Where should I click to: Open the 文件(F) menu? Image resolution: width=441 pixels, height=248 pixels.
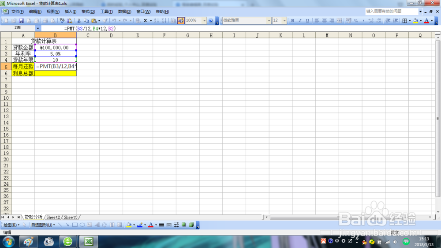18,11
